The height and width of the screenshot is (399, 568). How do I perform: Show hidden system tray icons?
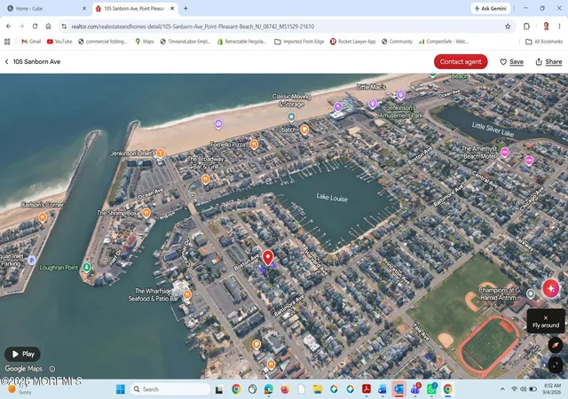(502, 389)
